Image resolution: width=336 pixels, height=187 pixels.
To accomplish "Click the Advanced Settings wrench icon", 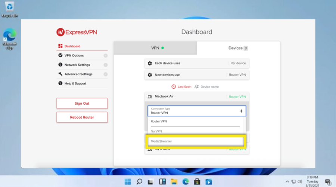I will (60, 74).
